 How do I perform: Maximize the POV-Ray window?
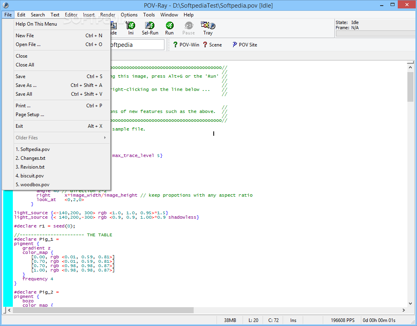[392, 5]
